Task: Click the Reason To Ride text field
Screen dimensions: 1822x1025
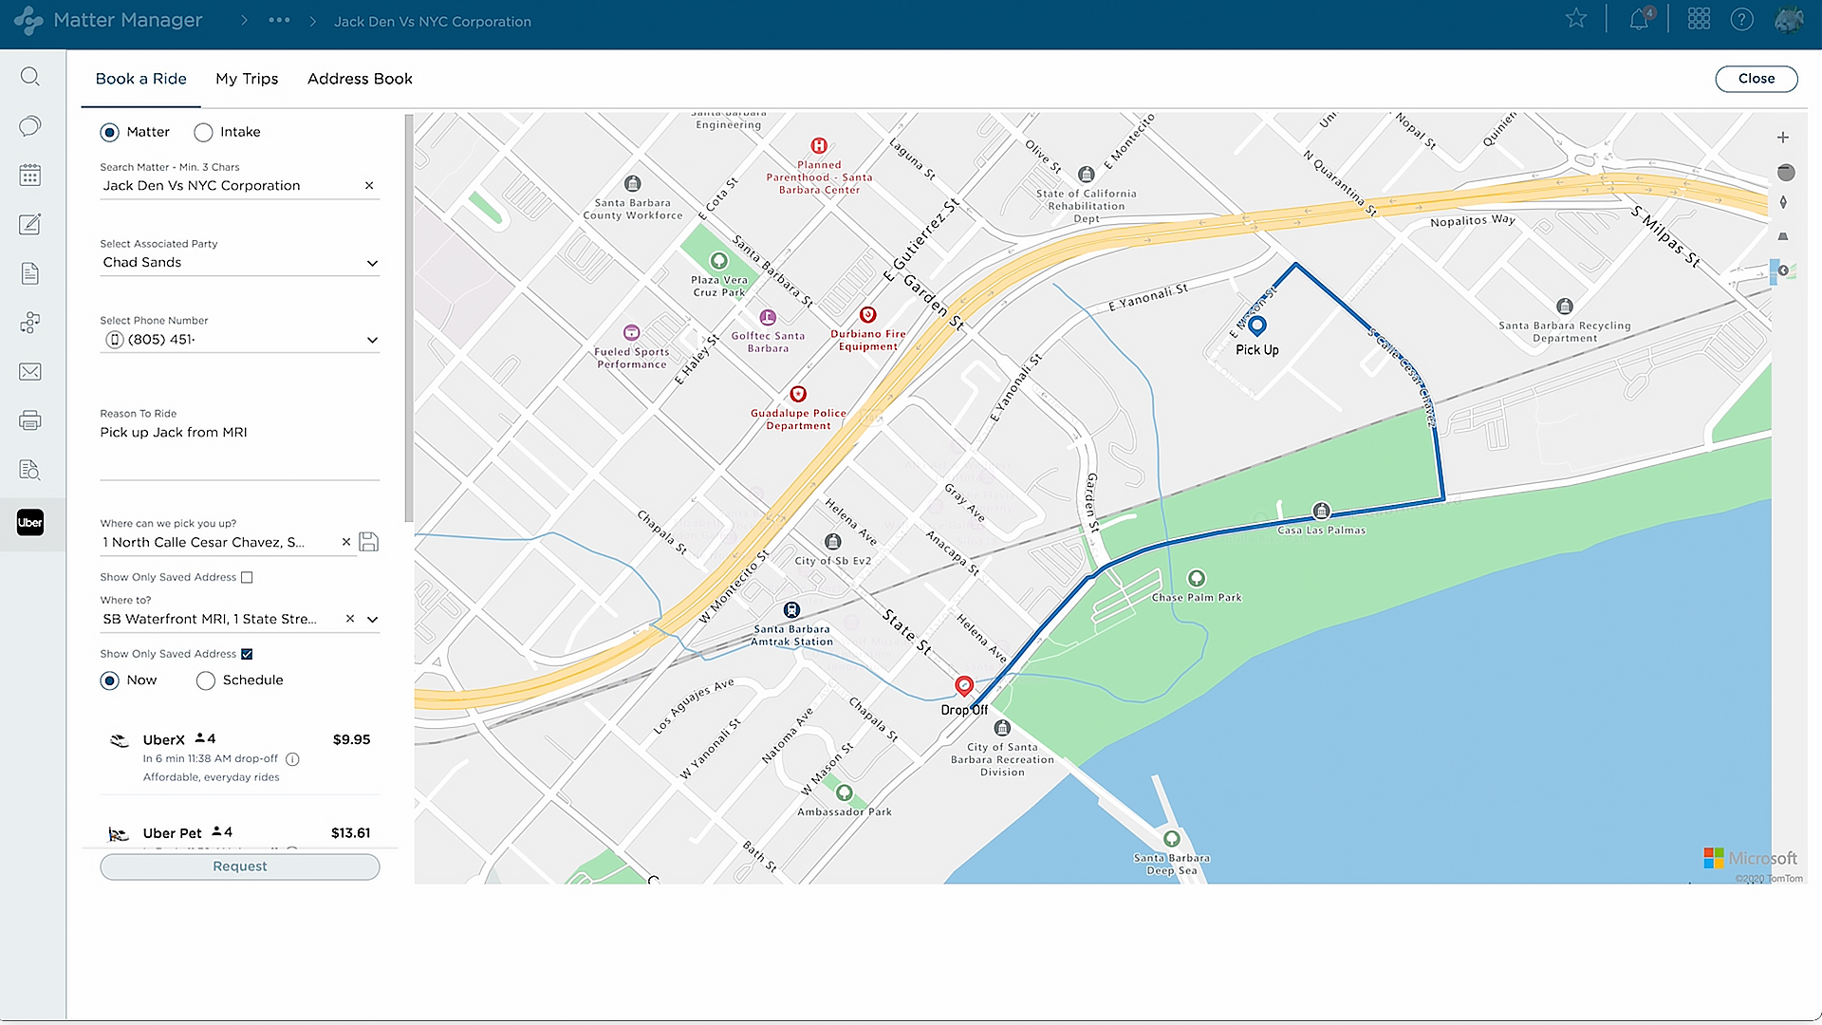Action: click(x=240, y=448)
